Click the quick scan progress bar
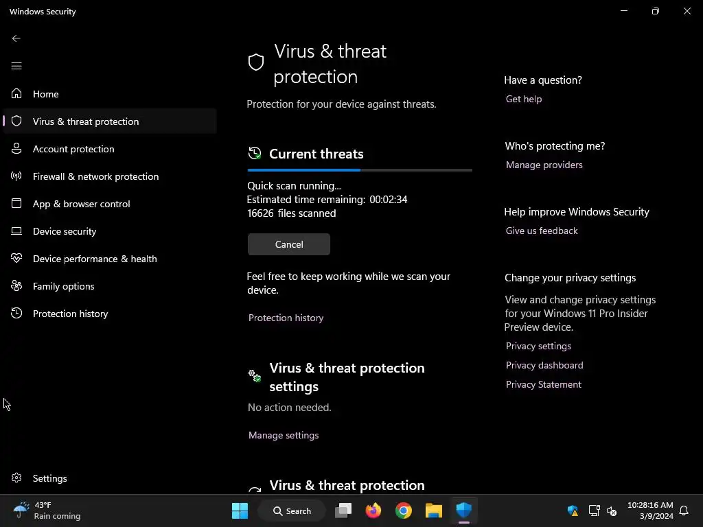Viewport: 703px width, 527px height. (360, 170)
